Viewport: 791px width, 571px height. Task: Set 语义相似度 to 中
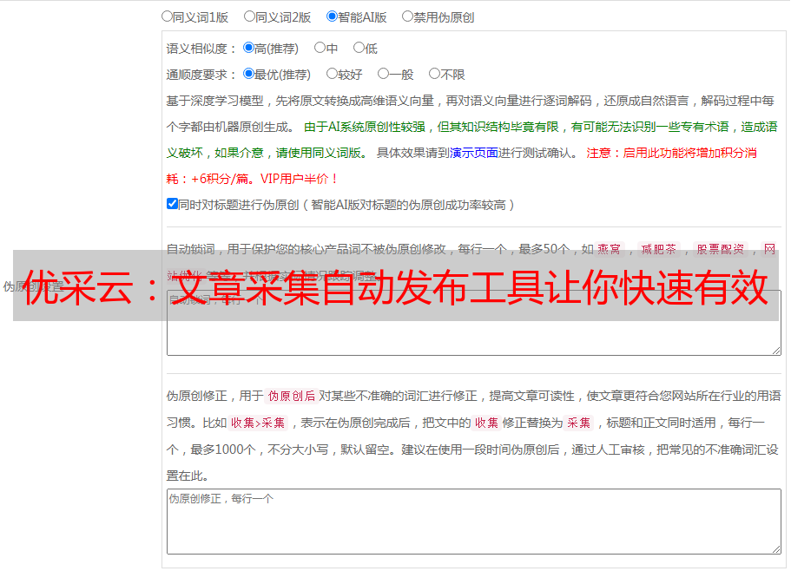point(320,48)
